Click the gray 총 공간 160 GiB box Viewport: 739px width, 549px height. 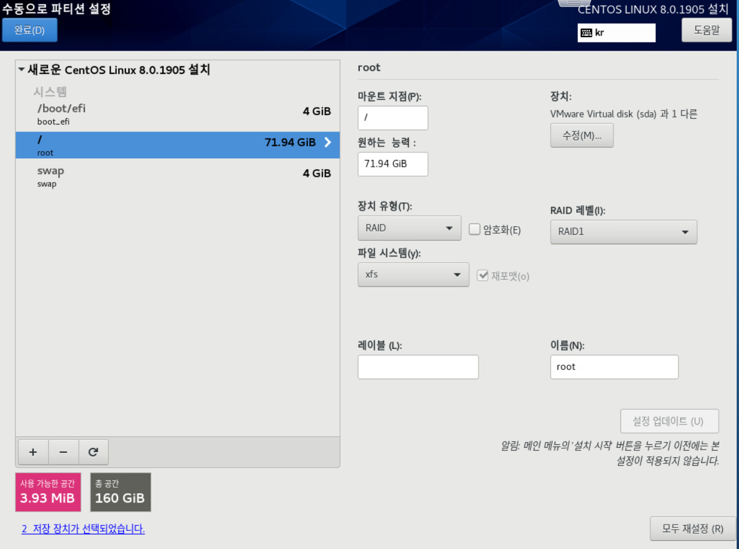pos(120,492)
